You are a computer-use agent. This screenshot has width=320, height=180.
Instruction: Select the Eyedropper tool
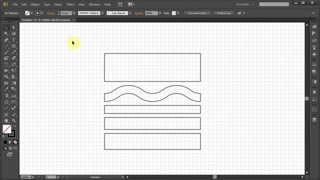6,89
